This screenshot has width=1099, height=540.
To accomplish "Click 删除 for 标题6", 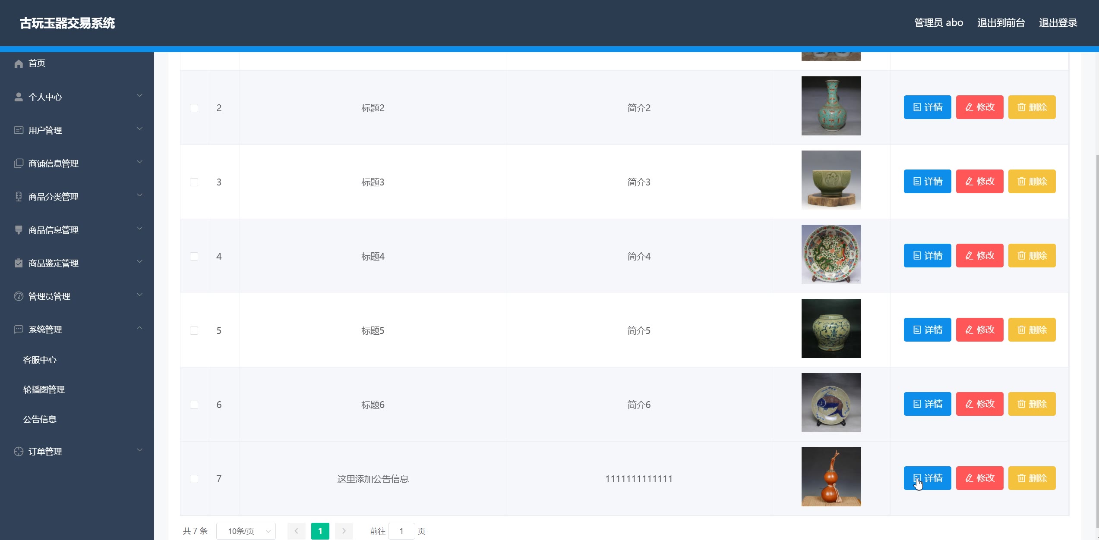I will [1032, 404].
